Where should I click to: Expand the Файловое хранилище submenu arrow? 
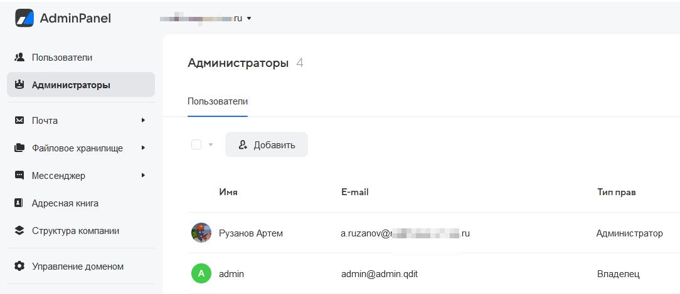tap(143, 148)
